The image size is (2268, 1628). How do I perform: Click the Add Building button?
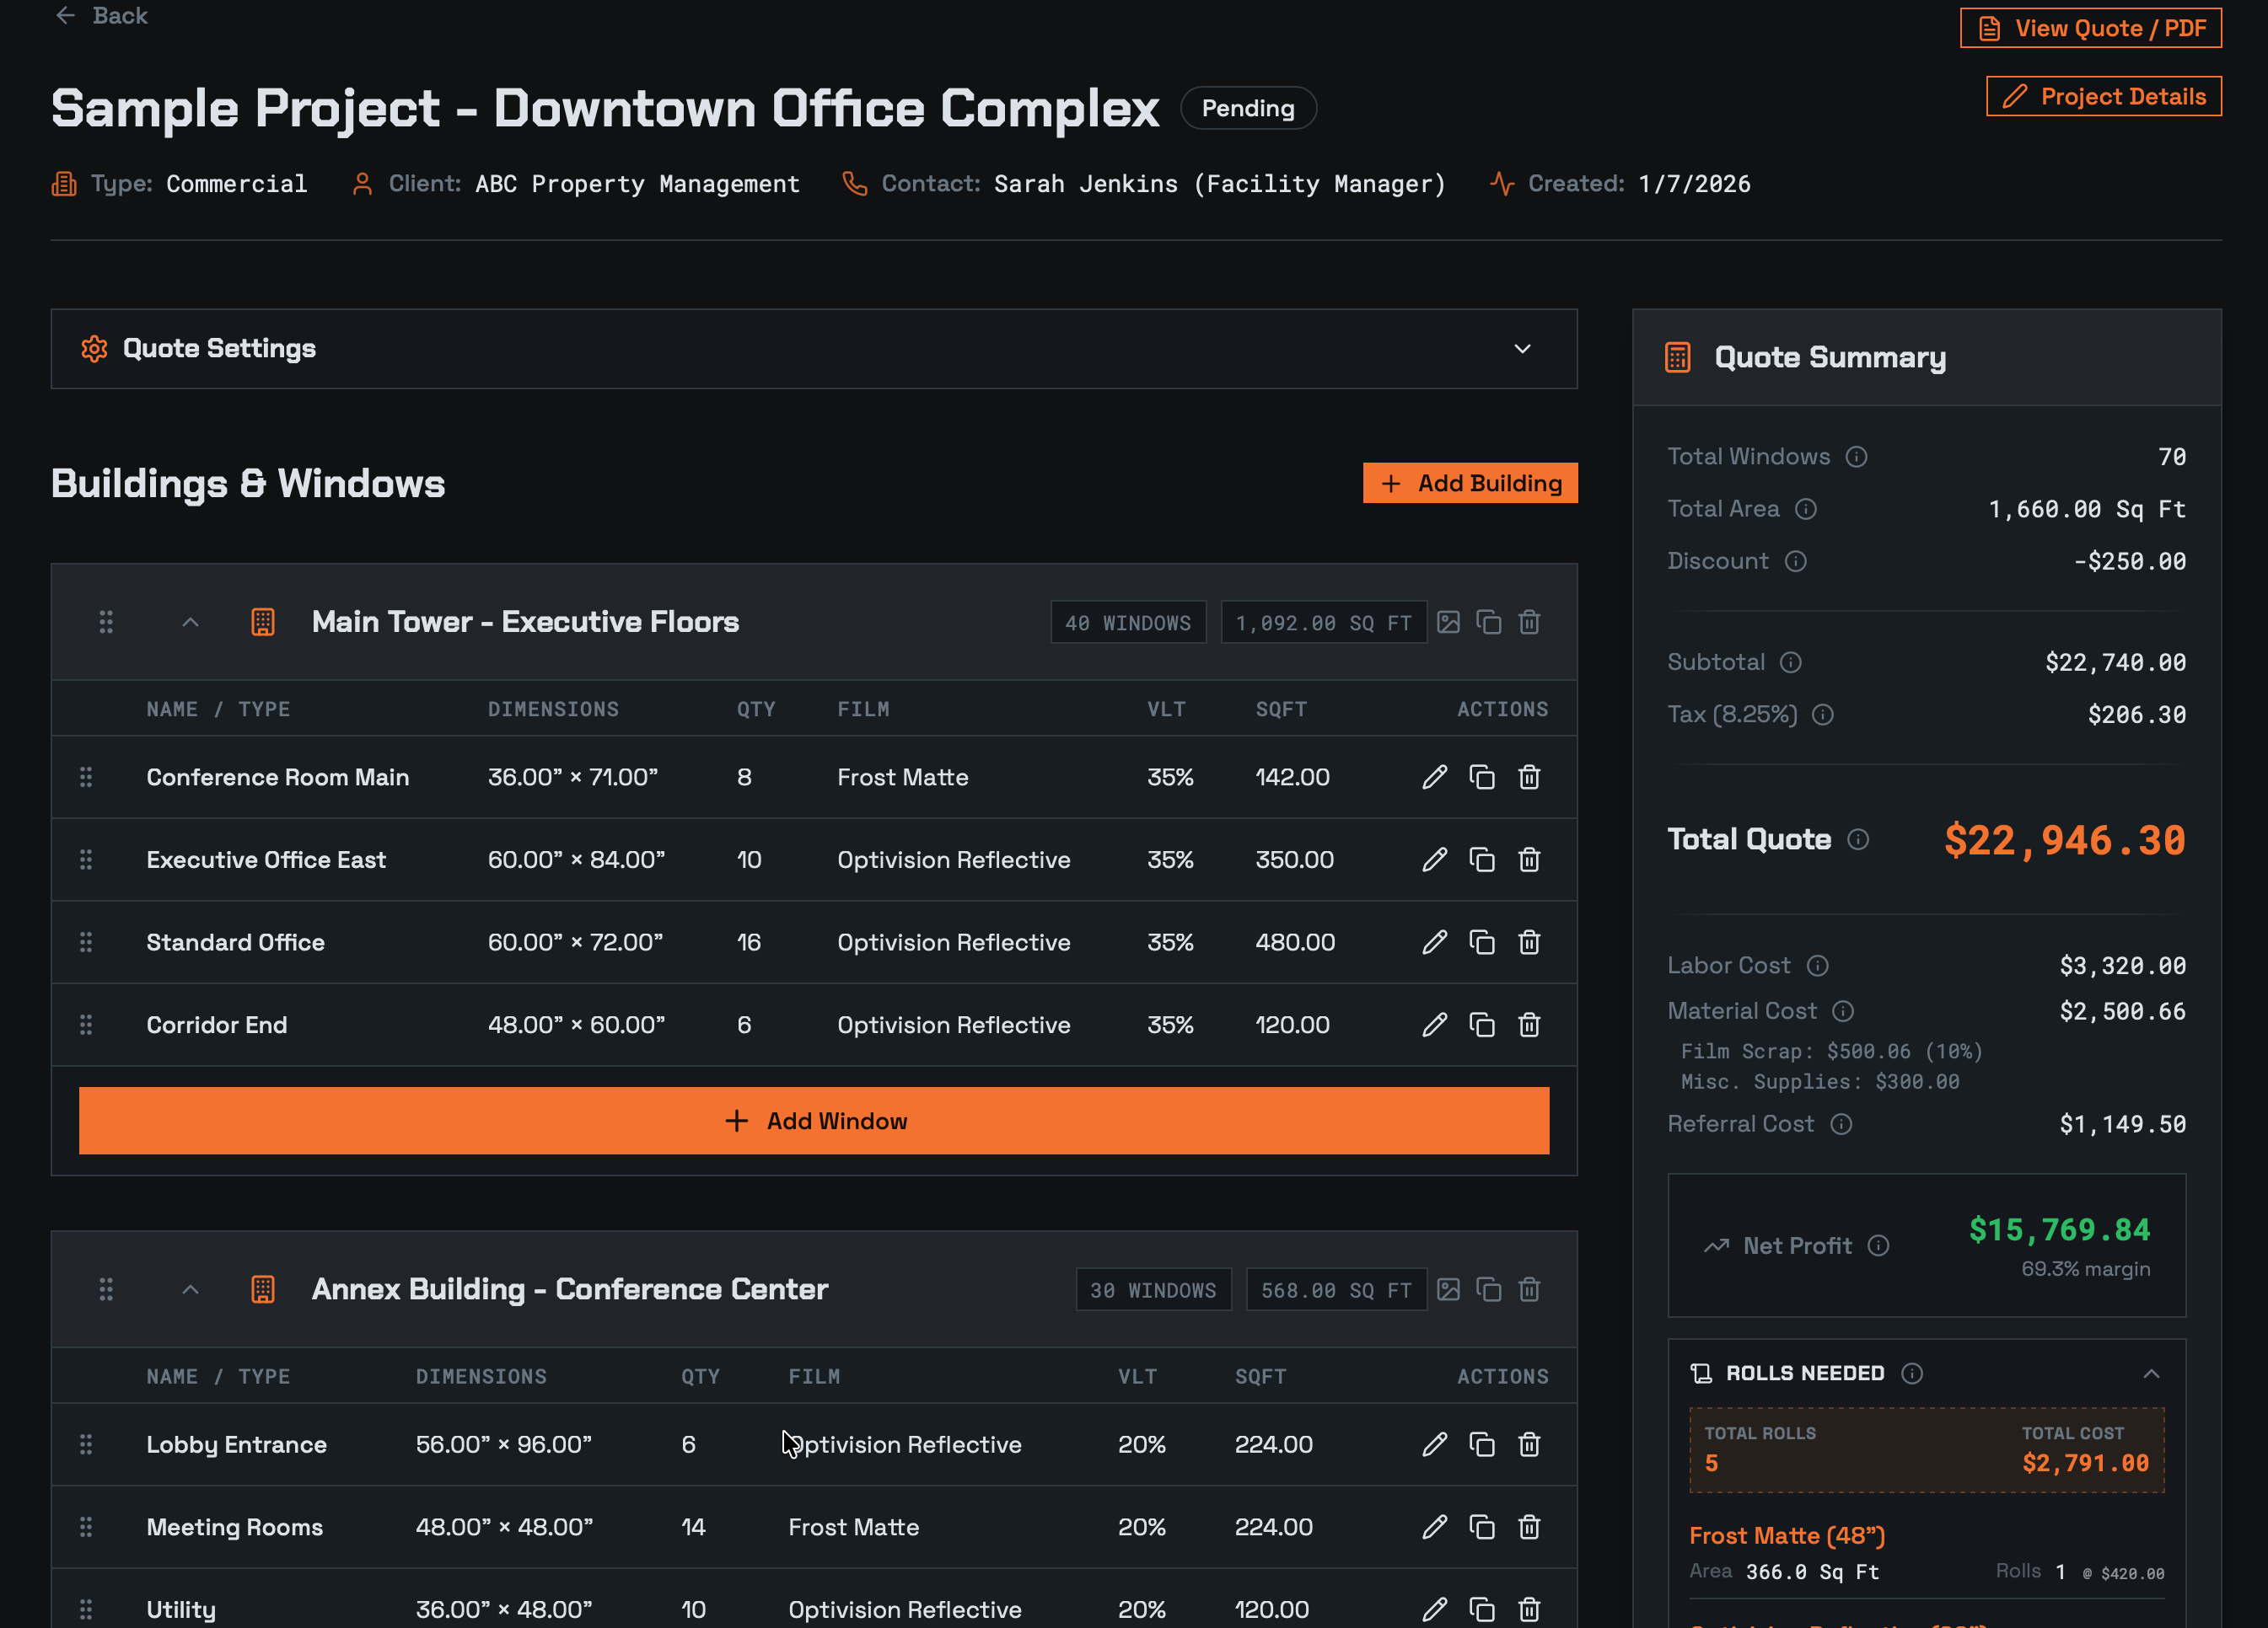pyautogui.click(x=1470, y=483)
